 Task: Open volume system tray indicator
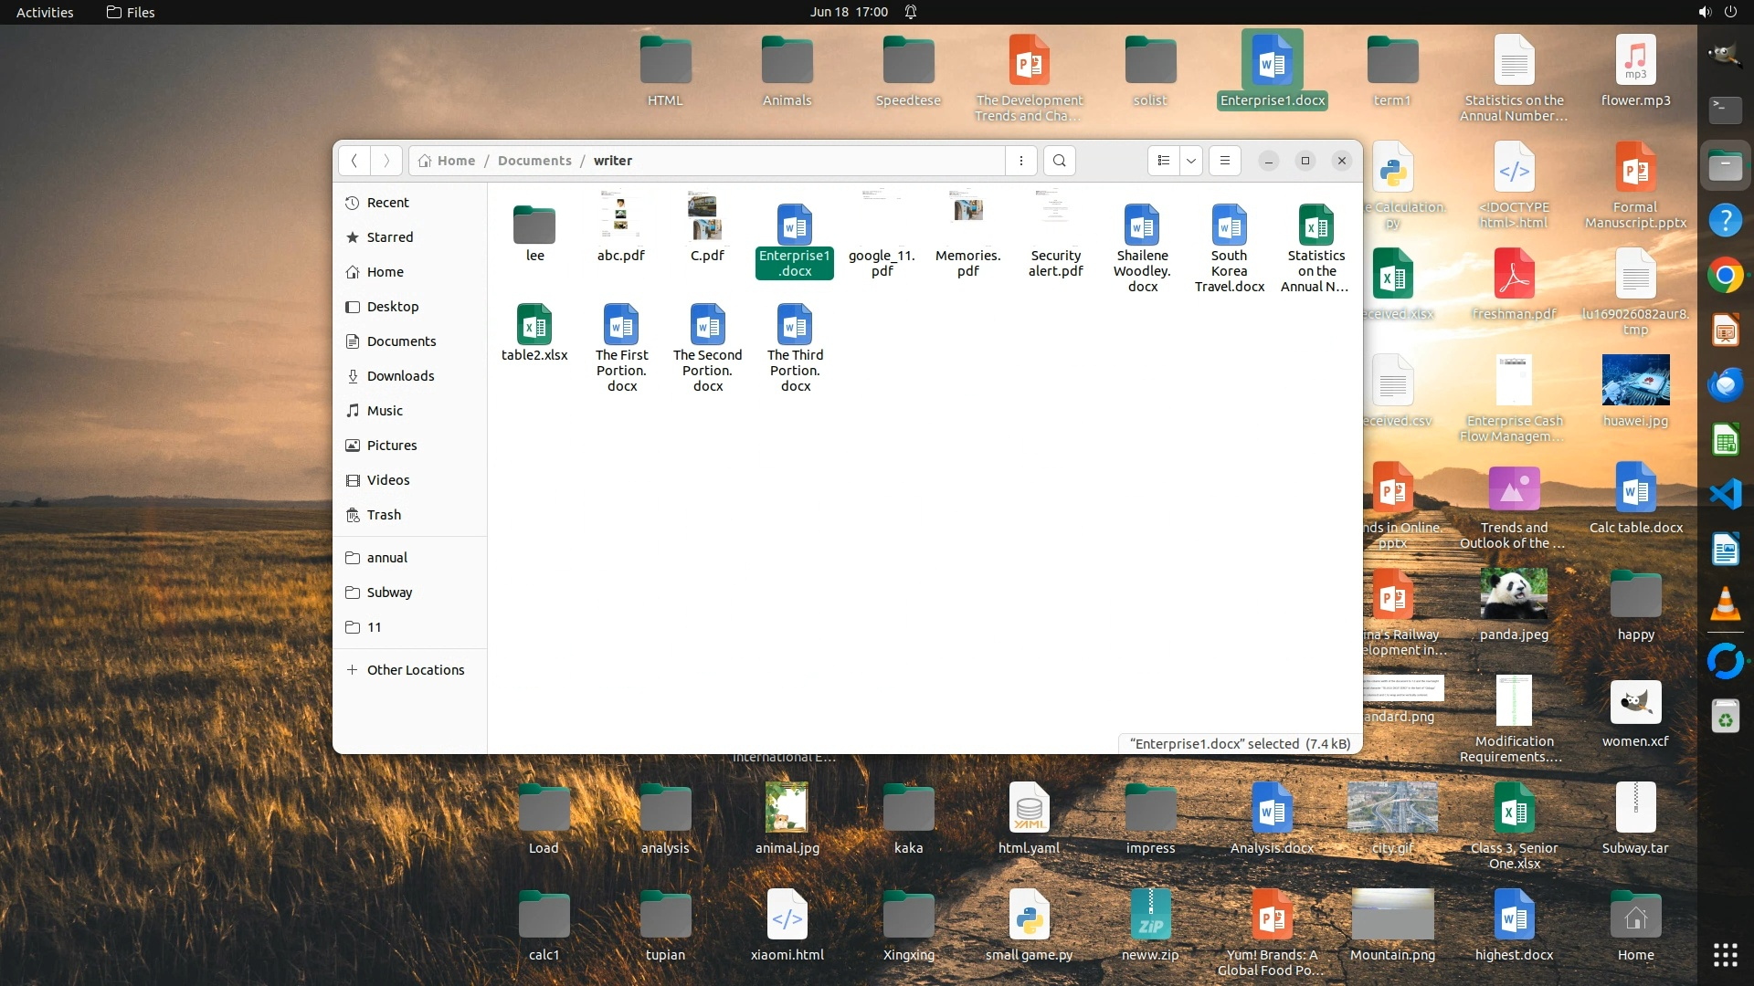tap(1705, 12)
